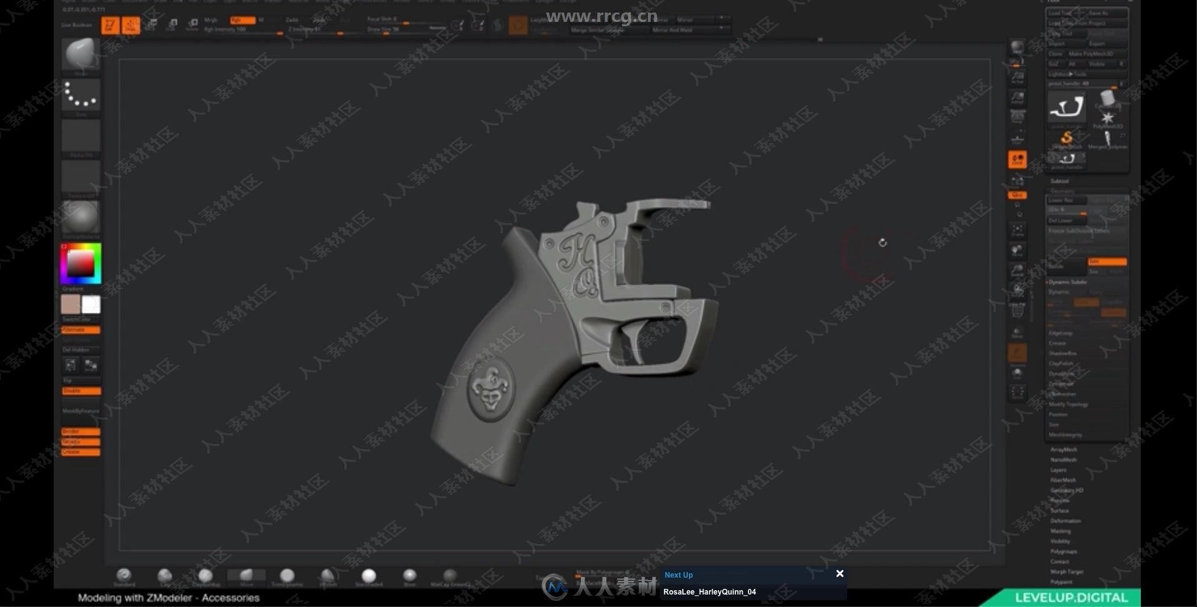Toggle the Groups mask feature button
The height and width of the screenshot is (607, 1197).
[81, 442]
